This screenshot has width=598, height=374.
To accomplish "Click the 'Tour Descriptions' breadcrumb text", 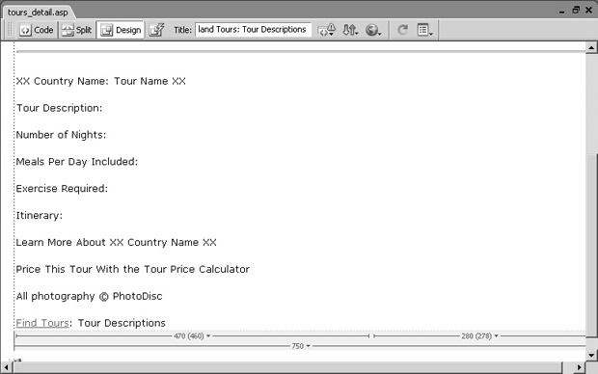I will coord(122,323).
